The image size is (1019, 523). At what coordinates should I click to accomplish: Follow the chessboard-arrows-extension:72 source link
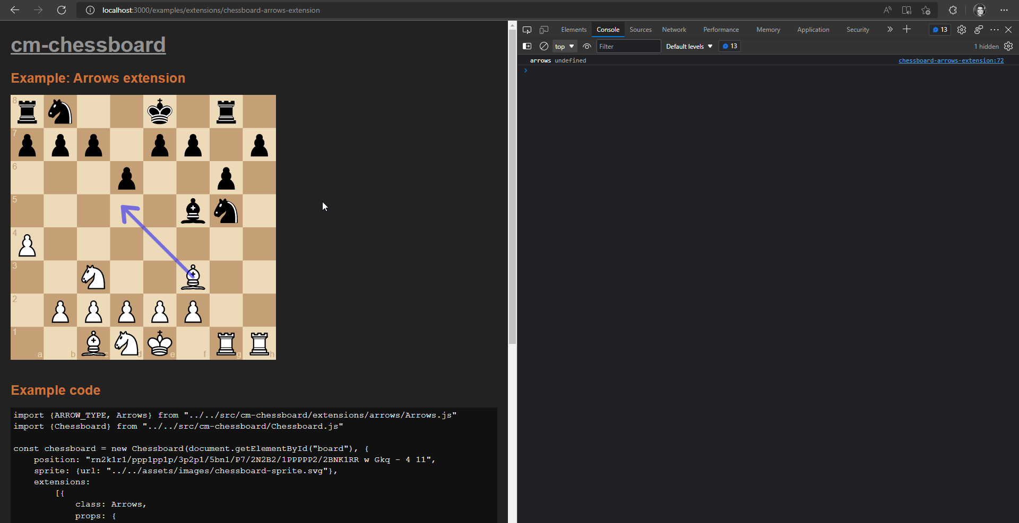[x=951, y=60]
